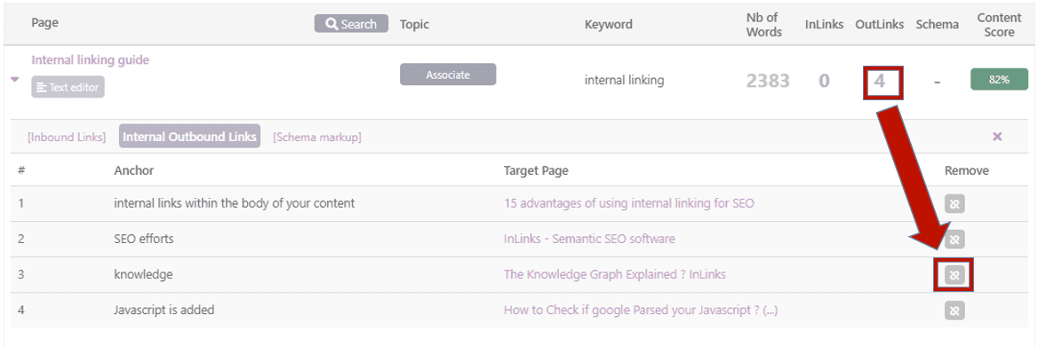
Task: Remove the link in row 1
Action: pos(954,204)
